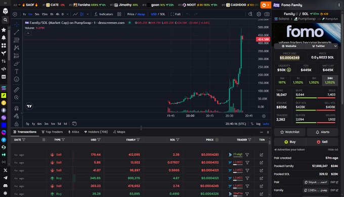Viewport: 344px width, 197px height.
Task: Open the Discord link in sidebar
Action: pos(5,185)
